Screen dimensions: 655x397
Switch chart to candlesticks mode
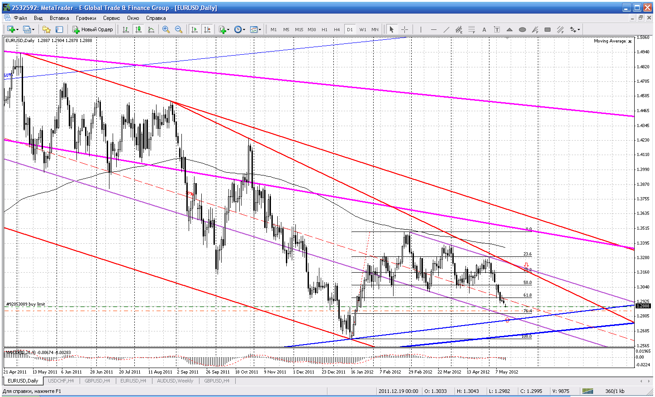tap(138, 29)
